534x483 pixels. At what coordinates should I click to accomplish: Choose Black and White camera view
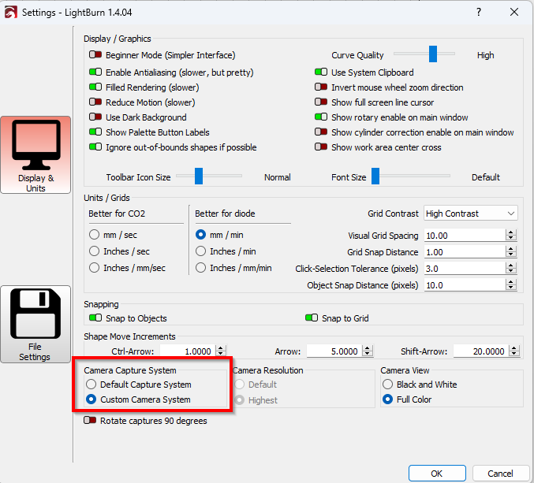tap(387, 385)
